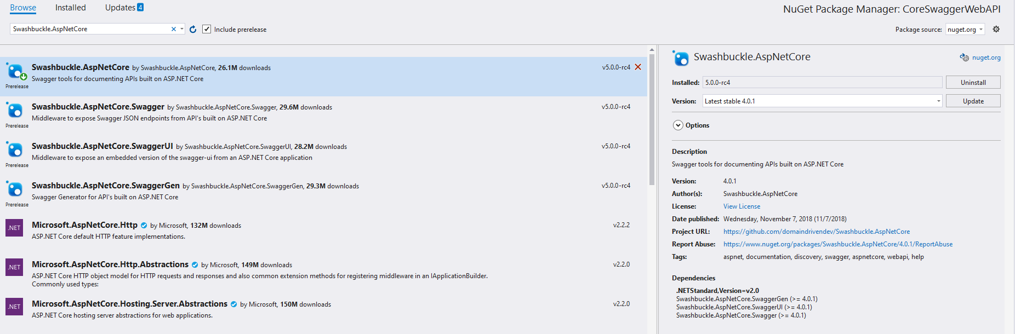Click verified badge next to Microsoft.AspNetCore.Http.Abstractions
Screen dimensions: 1015x334
point(195,264)
